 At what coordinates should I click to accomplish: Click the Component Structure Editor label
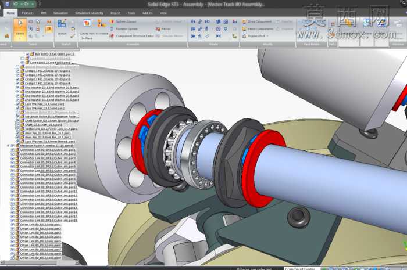[135, 36]
